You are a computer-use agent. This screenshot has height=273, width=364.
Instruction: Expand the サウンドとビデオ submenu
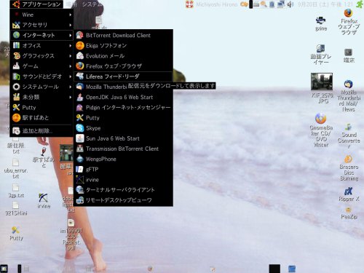coord(41,76)
